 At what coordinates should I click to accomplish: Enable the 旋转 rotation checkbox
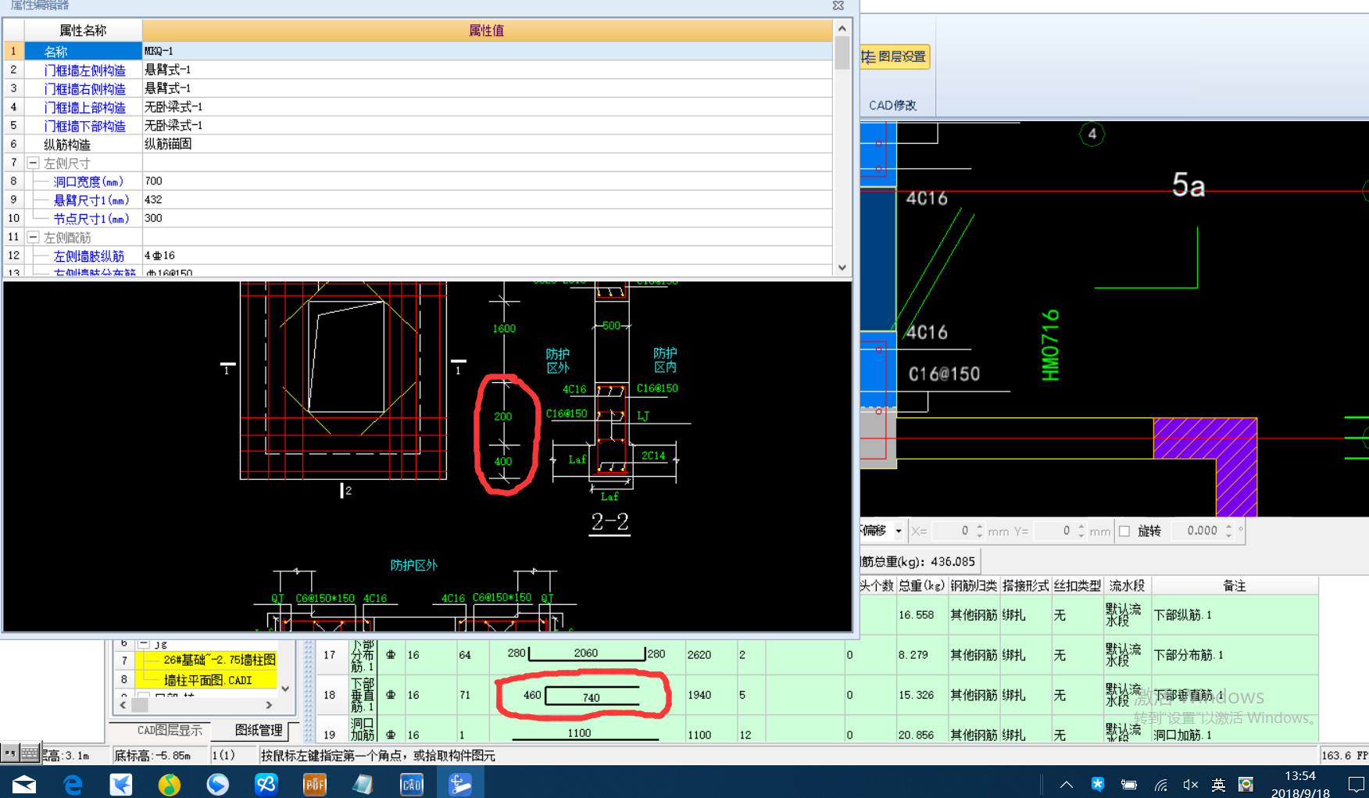(1125, 531)
